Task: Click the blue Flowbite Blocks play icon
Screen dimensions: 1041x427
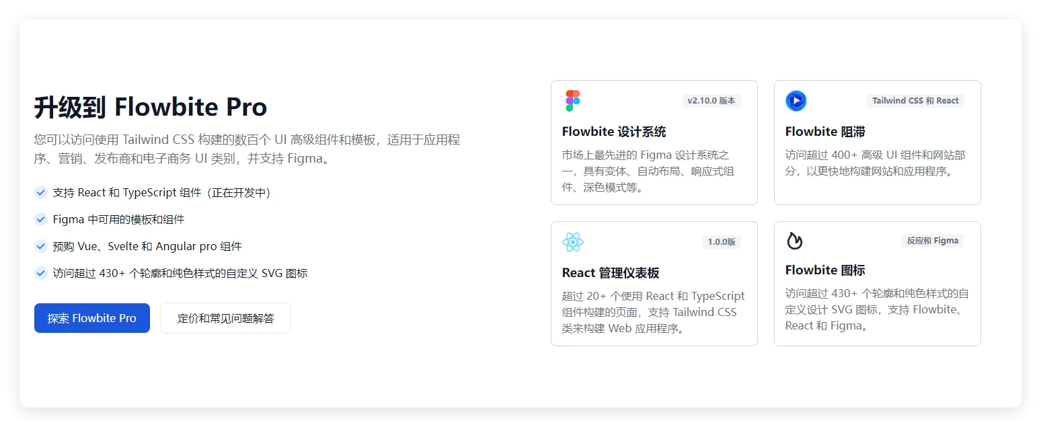Action: [x=796, y=101]
